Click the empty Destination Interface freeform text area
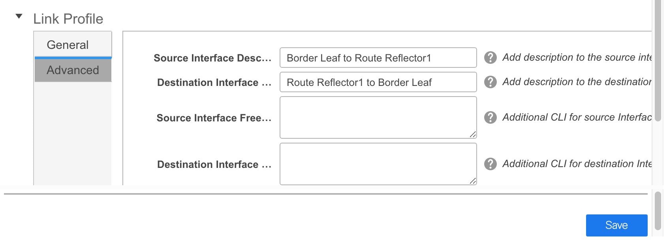The height and width of the screenshot is (242, 669). (378, 164)
